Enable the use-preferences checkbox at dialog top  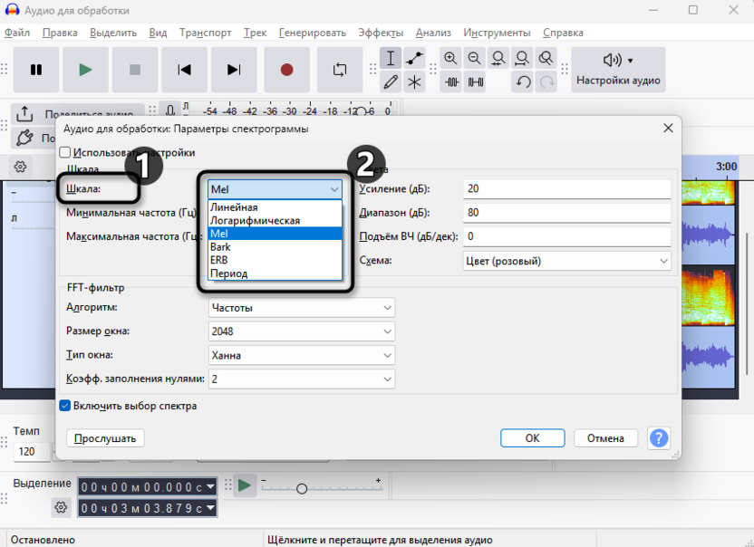[65, 153]
